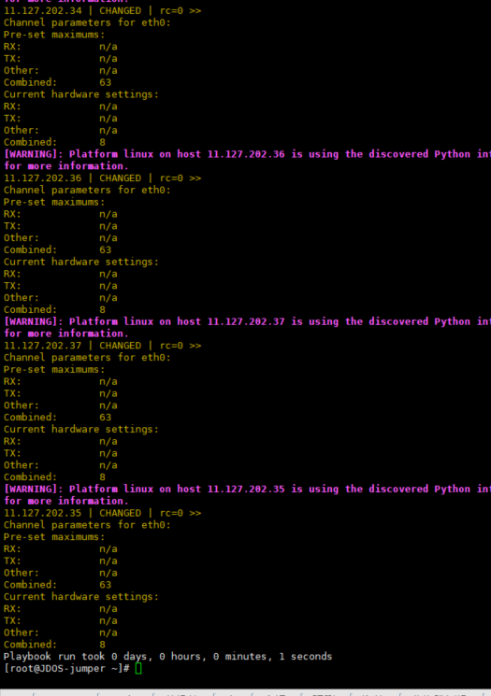Place cursor at the green terminal cursor block
The height and width of the screenshot is (696, 491).
click(x=138, y=669)
